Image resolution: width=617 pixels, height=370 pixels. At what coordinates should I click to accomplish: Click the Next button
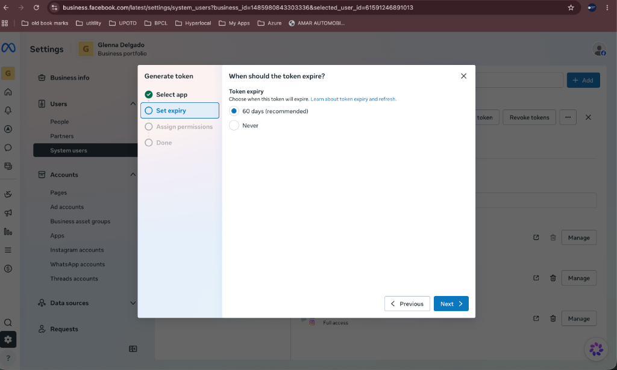click(451, 304)
